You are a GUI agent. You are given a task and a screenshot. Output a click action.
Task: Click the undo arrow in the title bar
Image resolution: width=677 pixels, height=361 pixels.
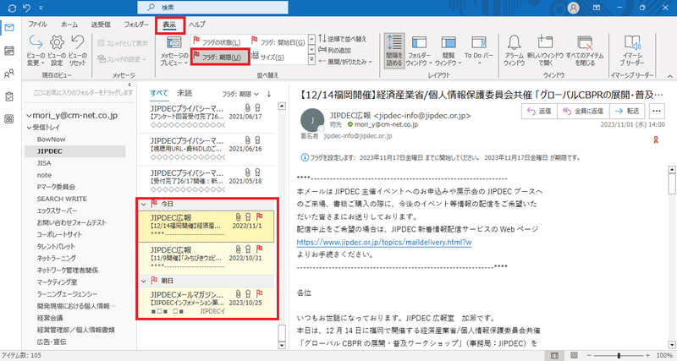[27, 8]
